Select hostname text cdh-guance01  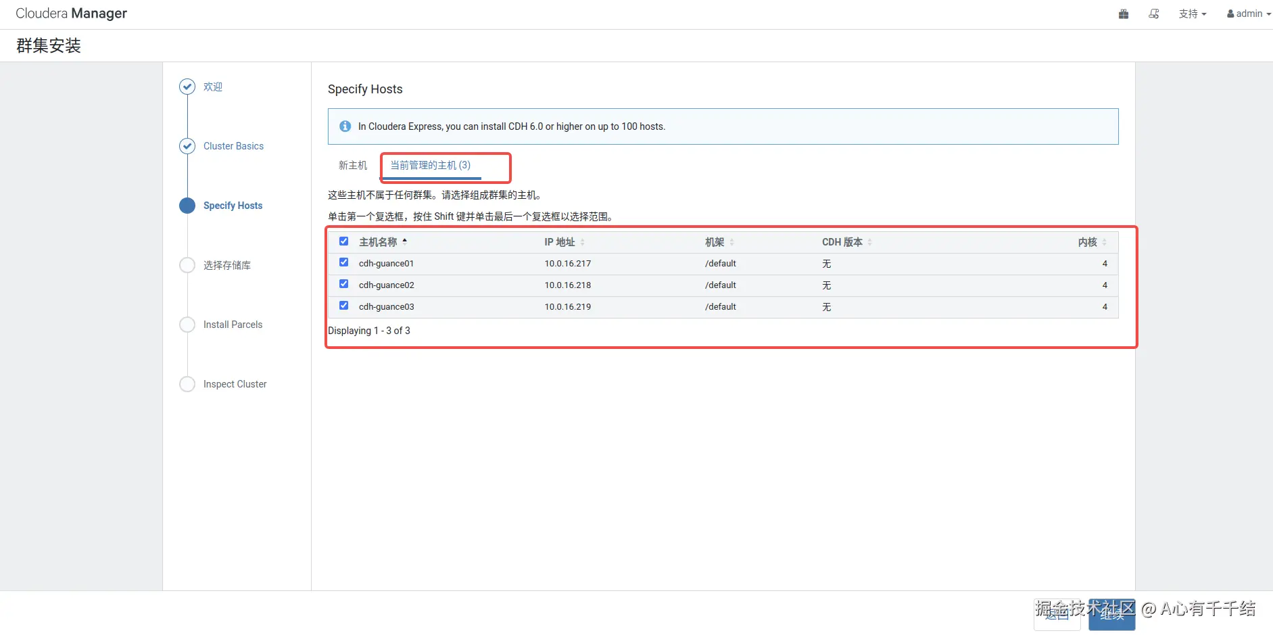[386, 264]
